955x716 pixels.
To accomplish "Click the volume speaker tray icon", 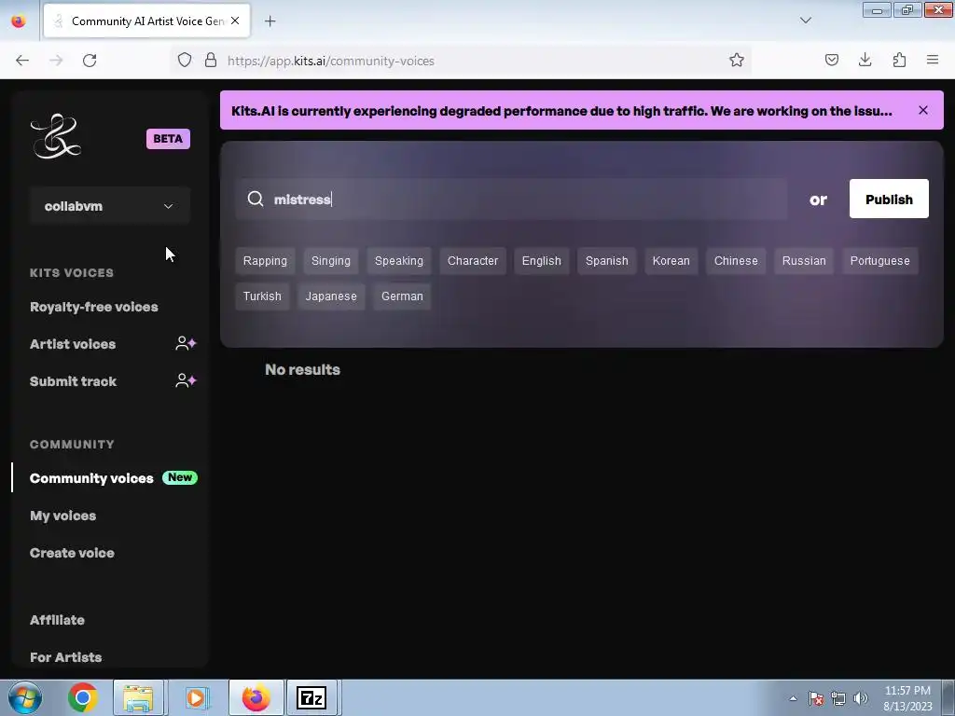I will click(860, 698).
